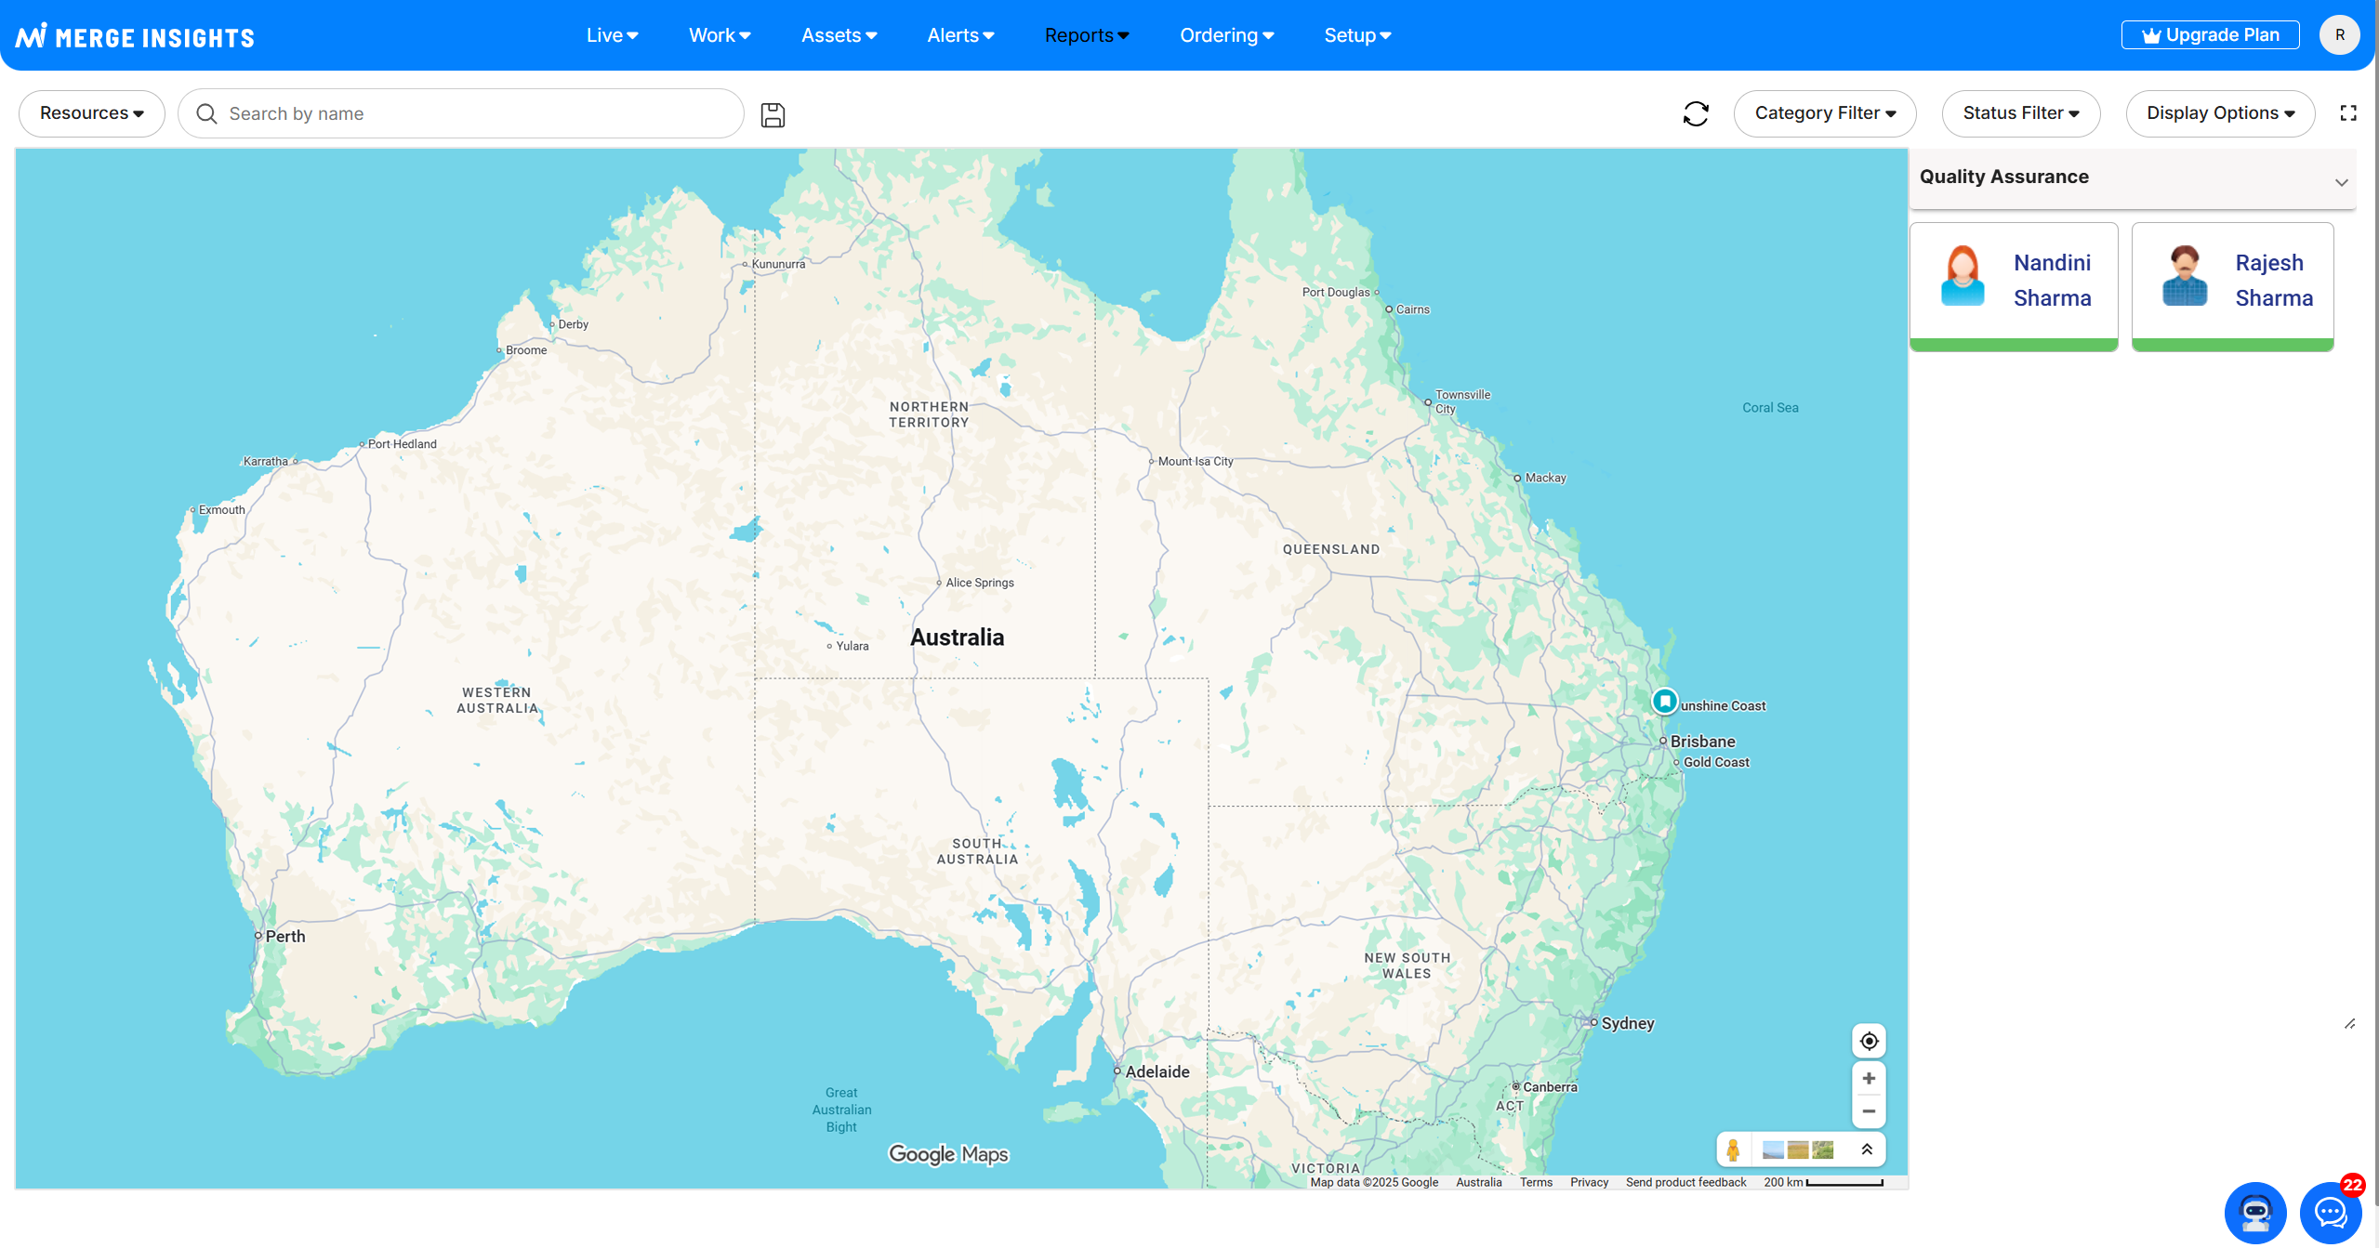Image resolution: width=2379 pixels, height=1248 pixels.
Task: Open the Display Options dropdown
Action: [2219, 113]
